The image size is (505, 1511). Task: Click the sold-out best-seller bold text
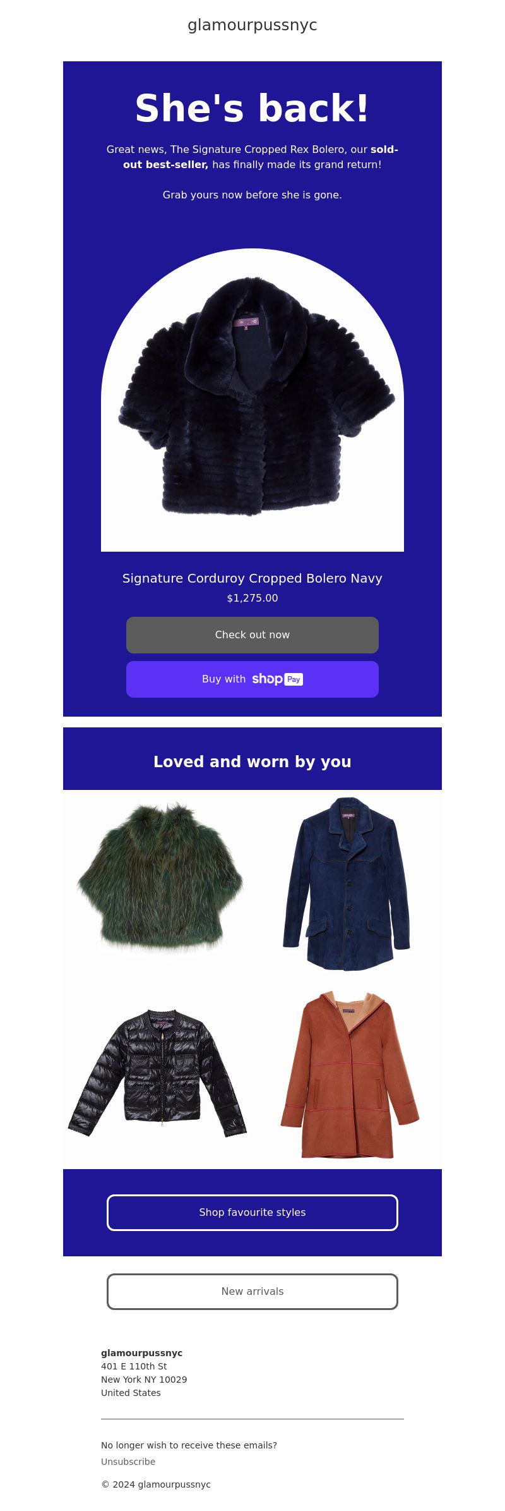click(x=261, y=157)
